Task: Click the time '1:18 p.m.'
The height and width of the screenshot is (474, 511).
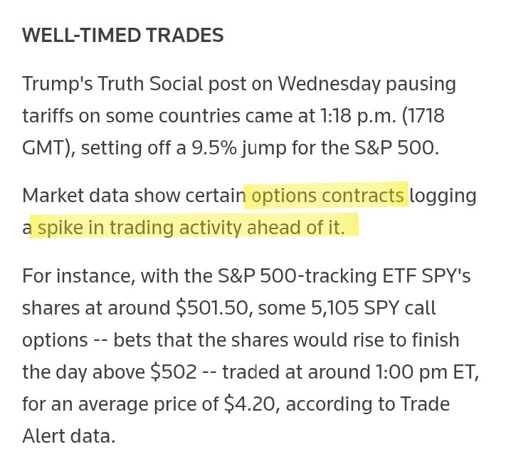Action: click(358, 116)
